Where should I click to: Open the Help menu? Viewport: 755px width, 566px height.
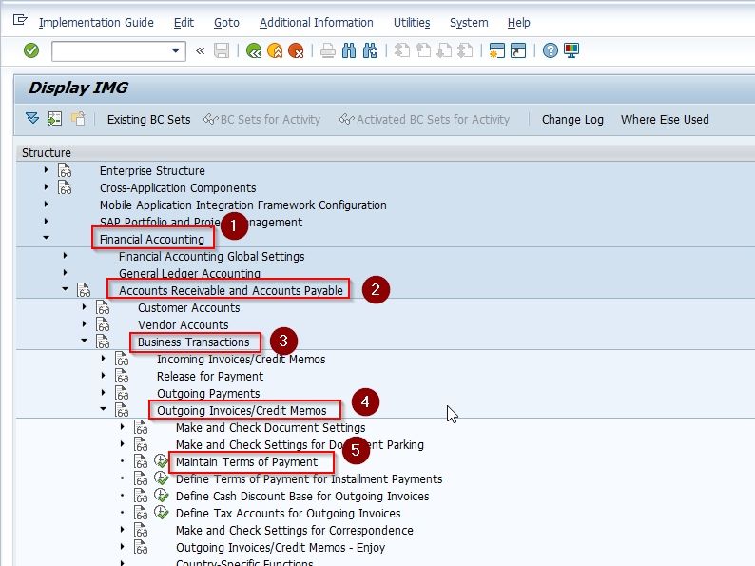click(x=518, y=23)
